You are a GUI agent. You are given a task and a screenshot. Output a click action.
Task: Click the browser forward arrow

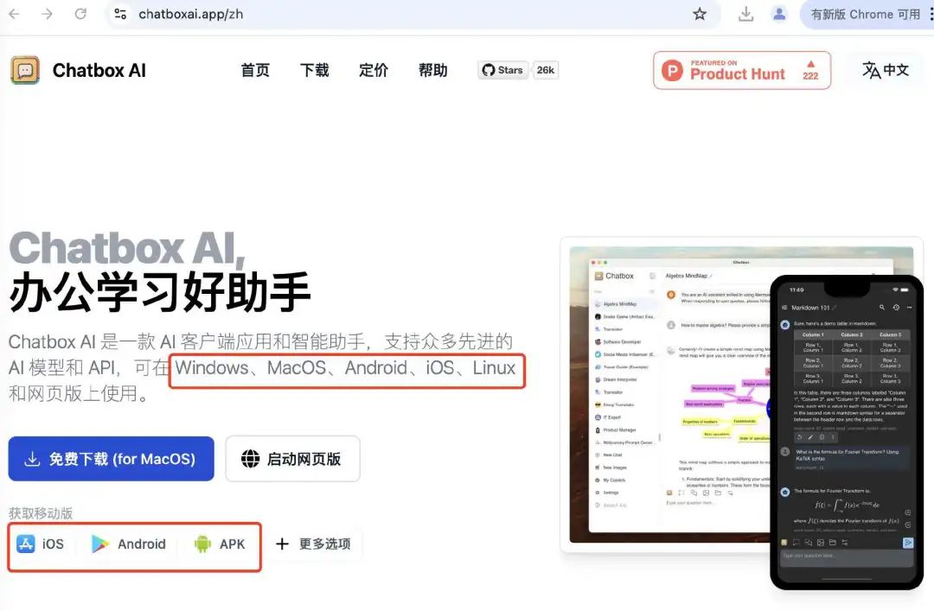click(x=47, y=14)
